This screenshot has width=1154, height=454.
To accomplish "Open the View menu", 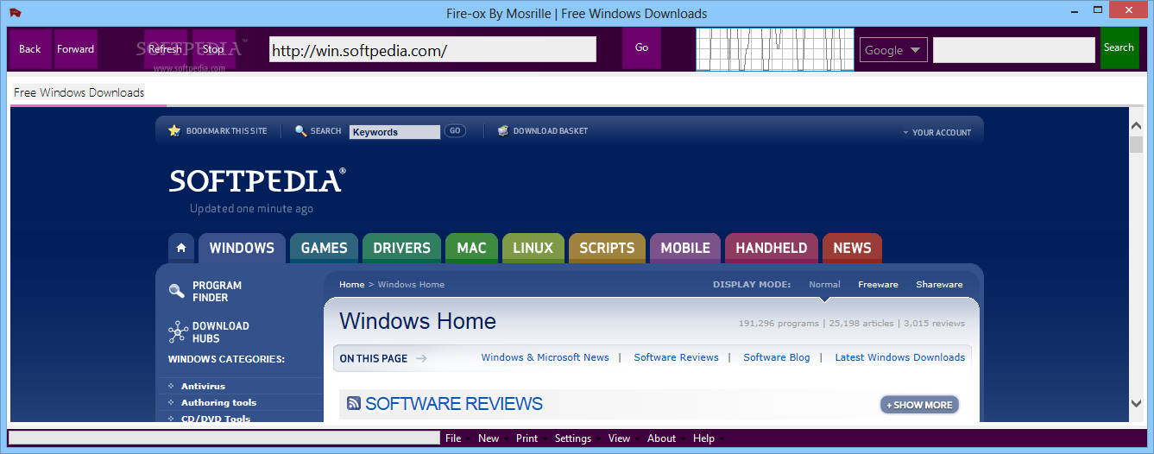I will coord(619,438).
